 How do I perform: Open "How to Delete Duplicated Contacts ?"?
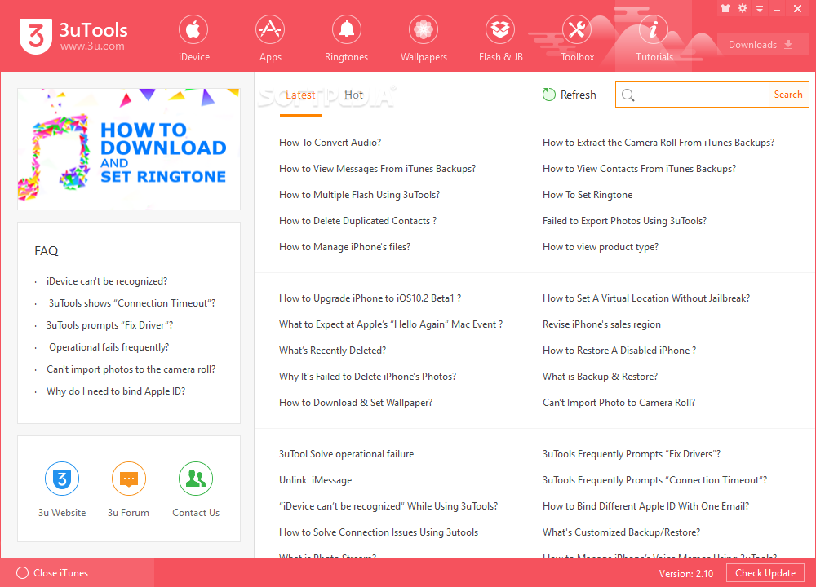(357, 220)
